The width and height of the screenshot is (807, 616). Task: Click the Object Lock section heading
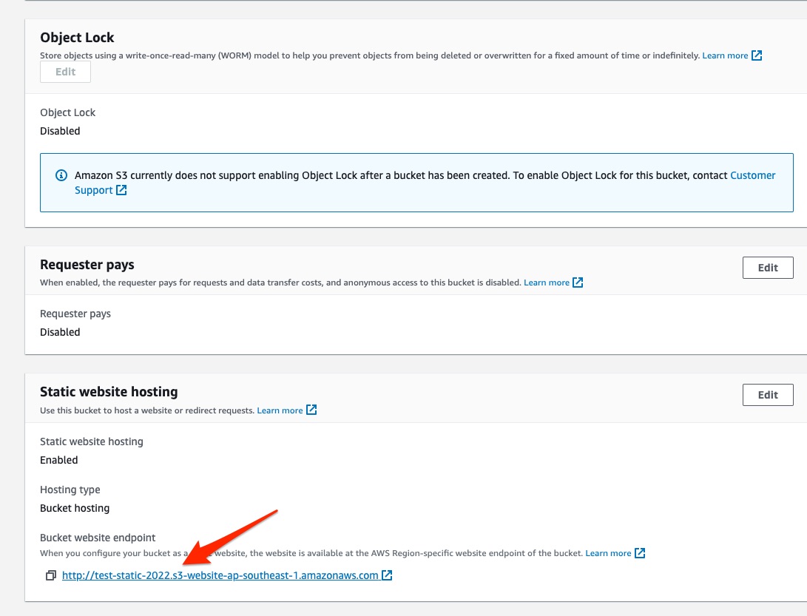(77, 38)
